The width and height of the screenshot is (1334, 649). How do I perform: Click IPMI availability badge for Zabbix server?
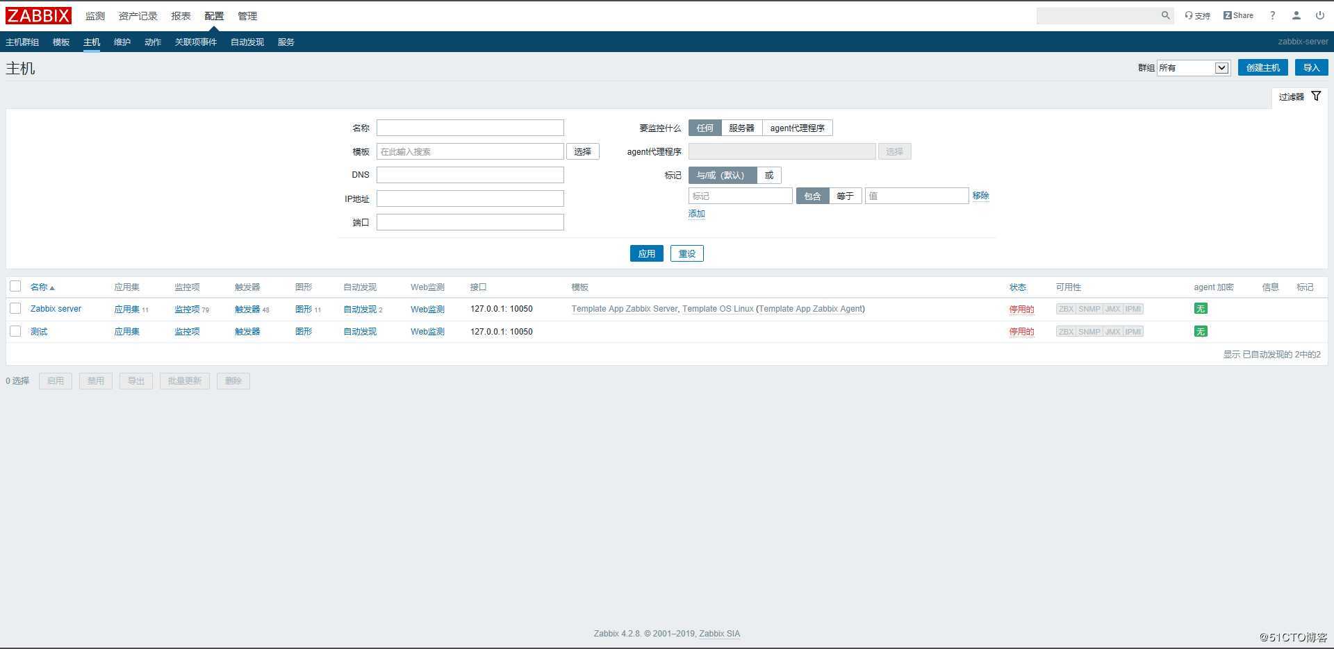1133,309
